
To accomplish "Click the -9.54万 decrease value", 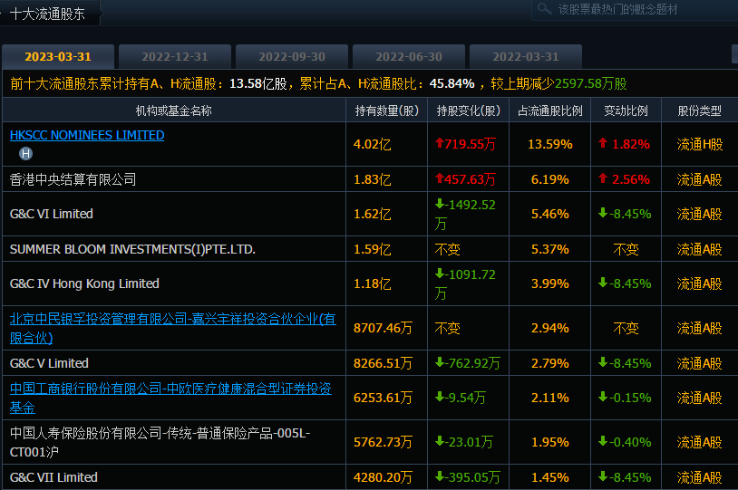I will pos(461,398).
